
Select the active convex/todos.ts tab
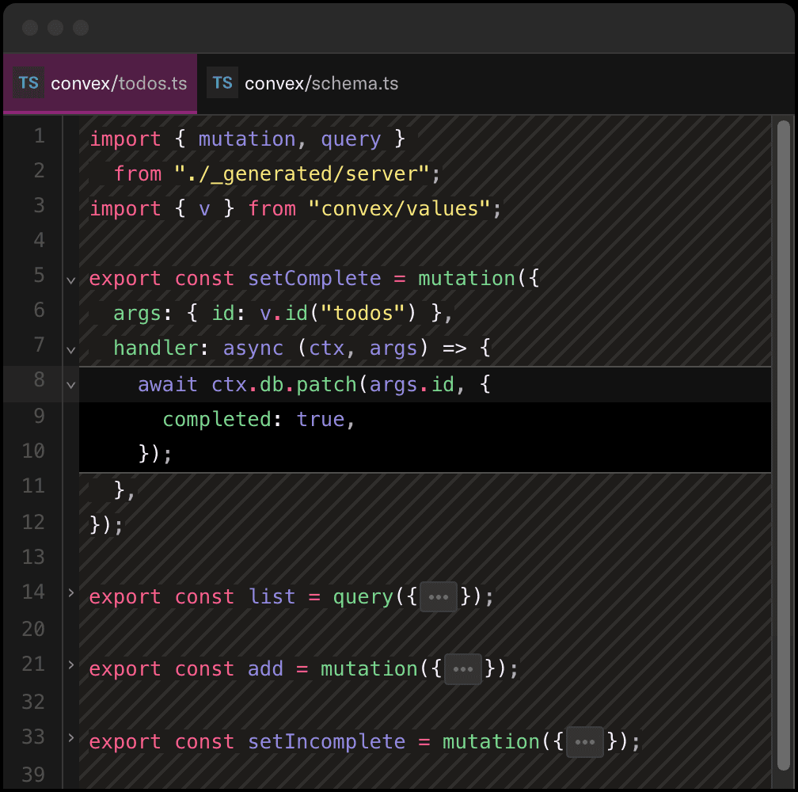[x=119, y=82]
